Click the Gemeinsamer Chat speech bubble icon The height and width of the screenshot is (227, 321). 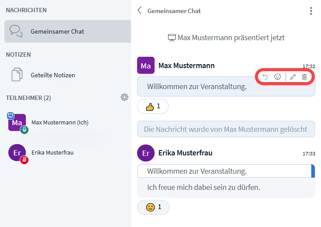click(x=16, y=31)
